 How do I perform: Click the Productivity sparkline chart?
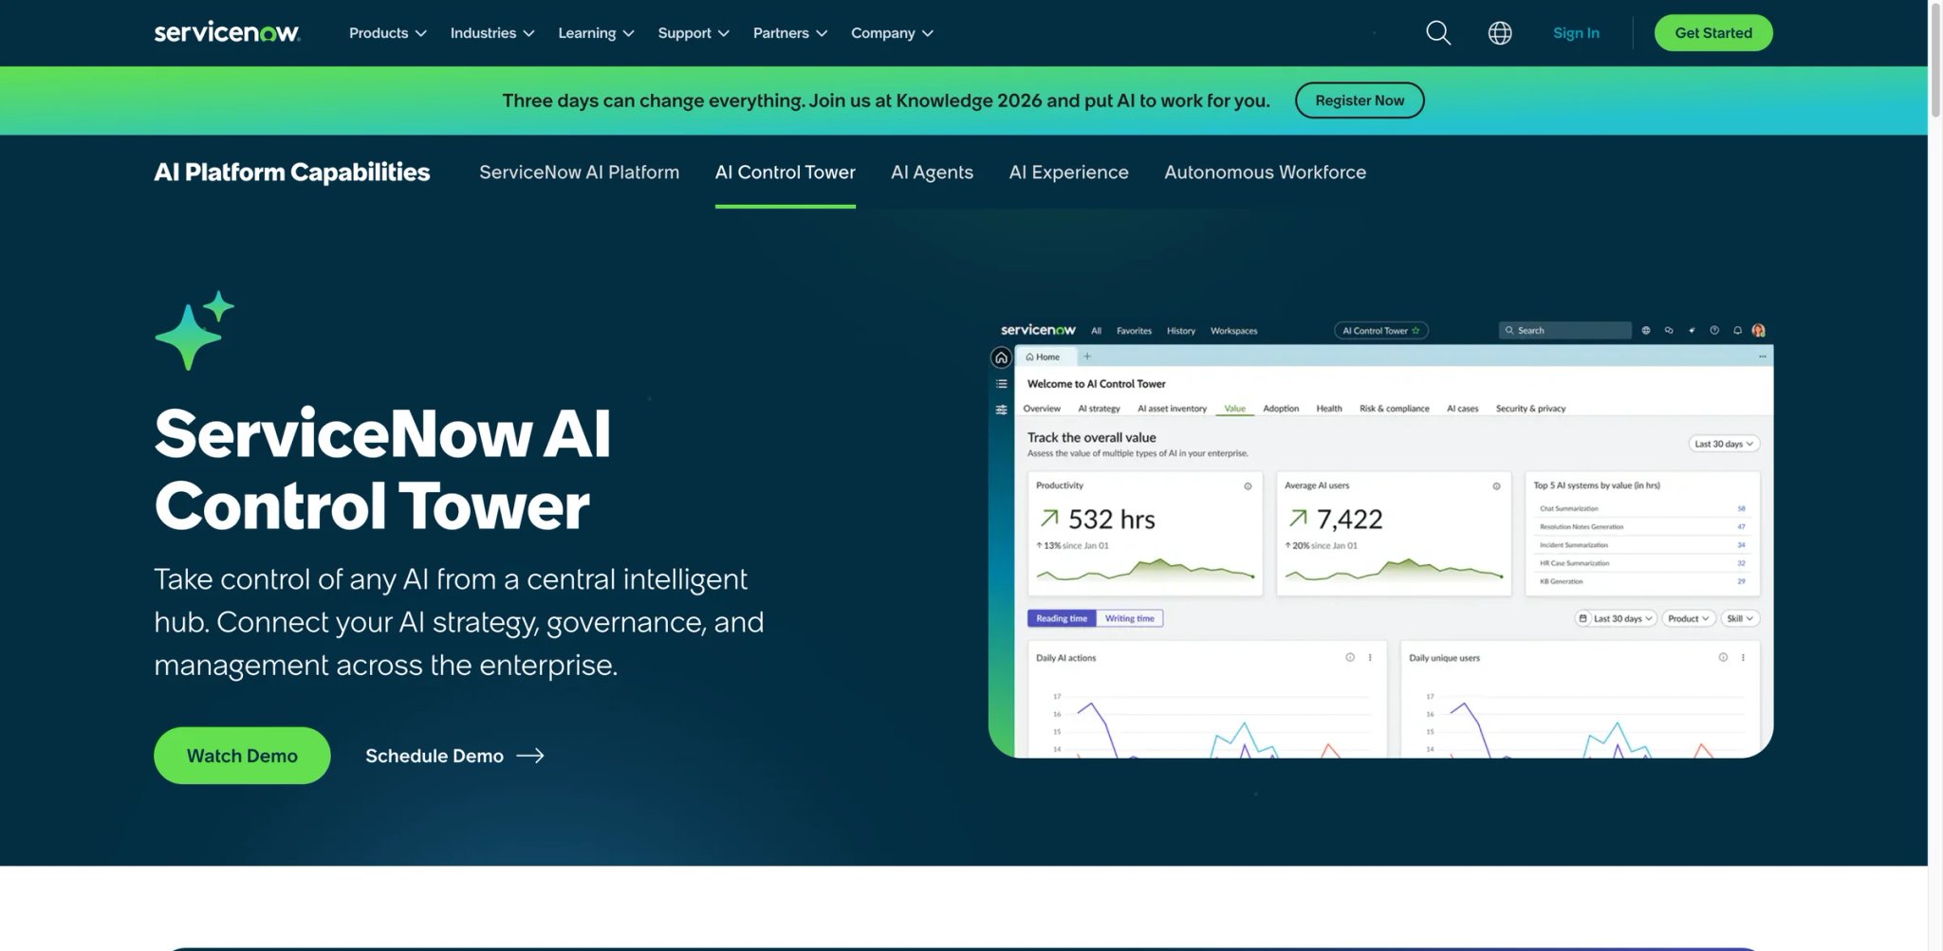[x=1145, y=569]
